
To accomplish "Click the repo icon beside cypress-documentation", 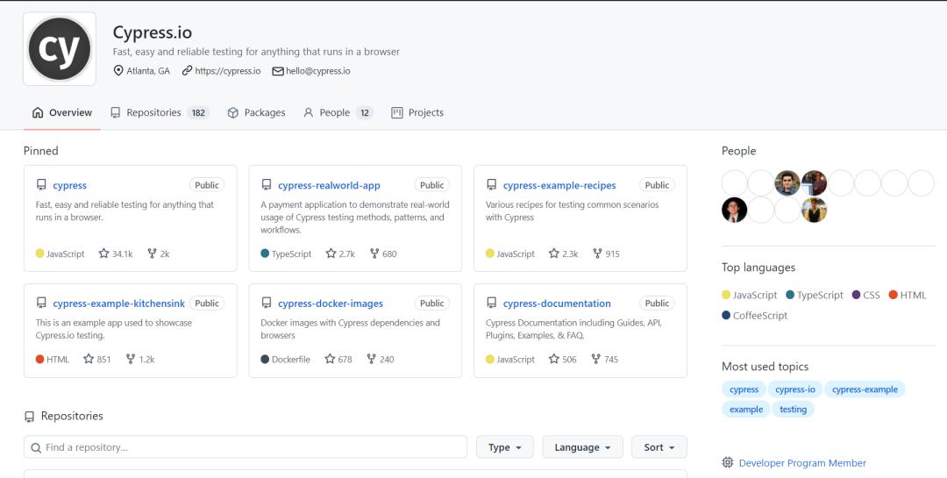I will (492, 303).
